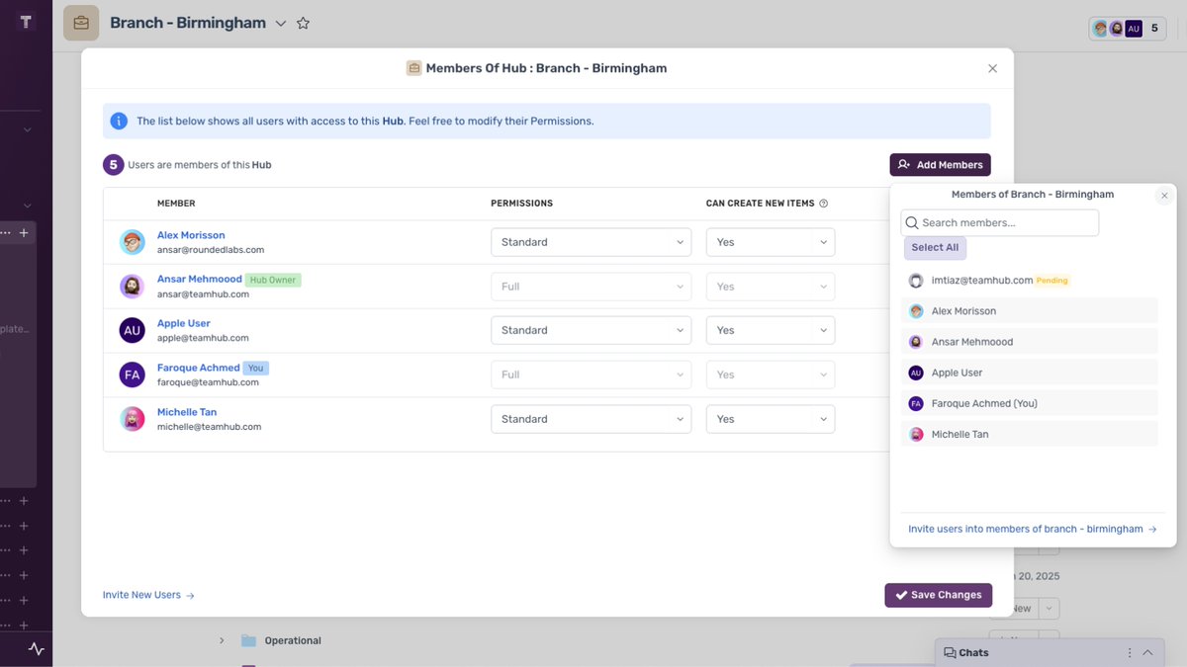Click the 5 members count badge

pos(114,165)
